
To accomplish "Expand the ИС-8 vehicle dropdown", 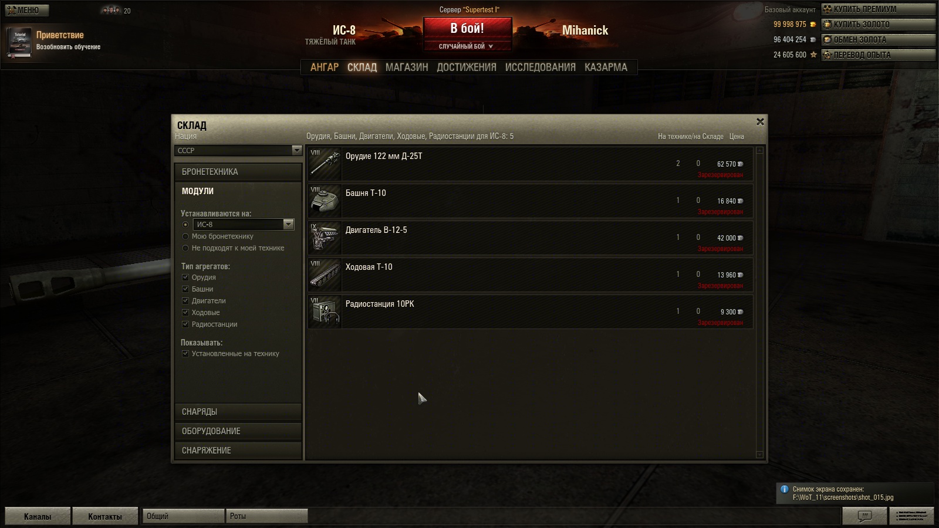I will (x=244, y=224).
